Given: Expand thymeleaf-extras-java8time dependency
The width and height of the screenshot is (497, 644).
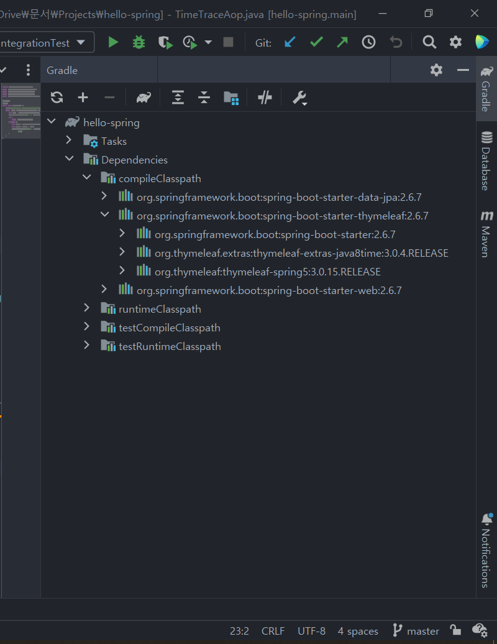Looking at the screenshot, I should 122,252.
